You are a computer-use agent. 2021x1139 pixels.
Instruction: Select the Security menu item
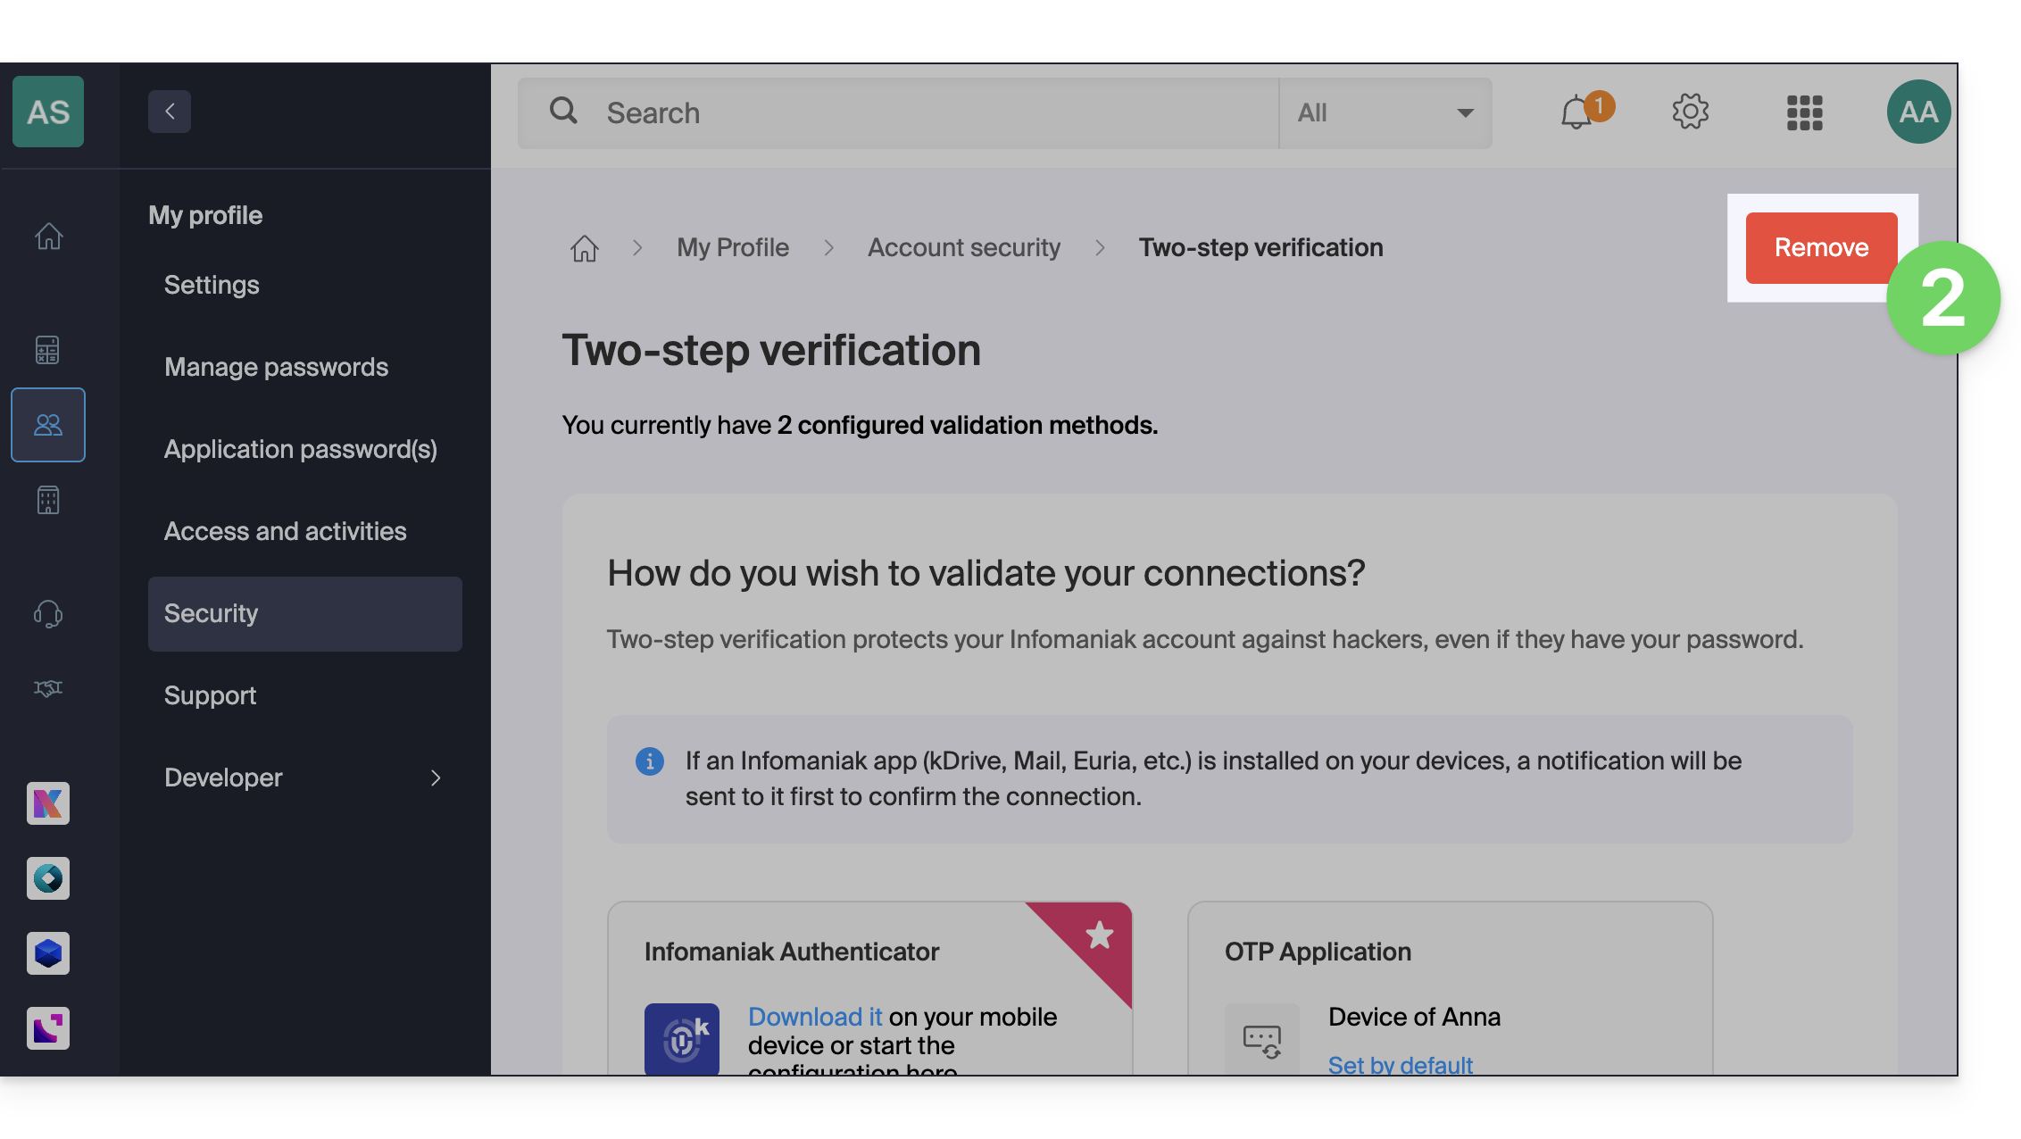305,613
